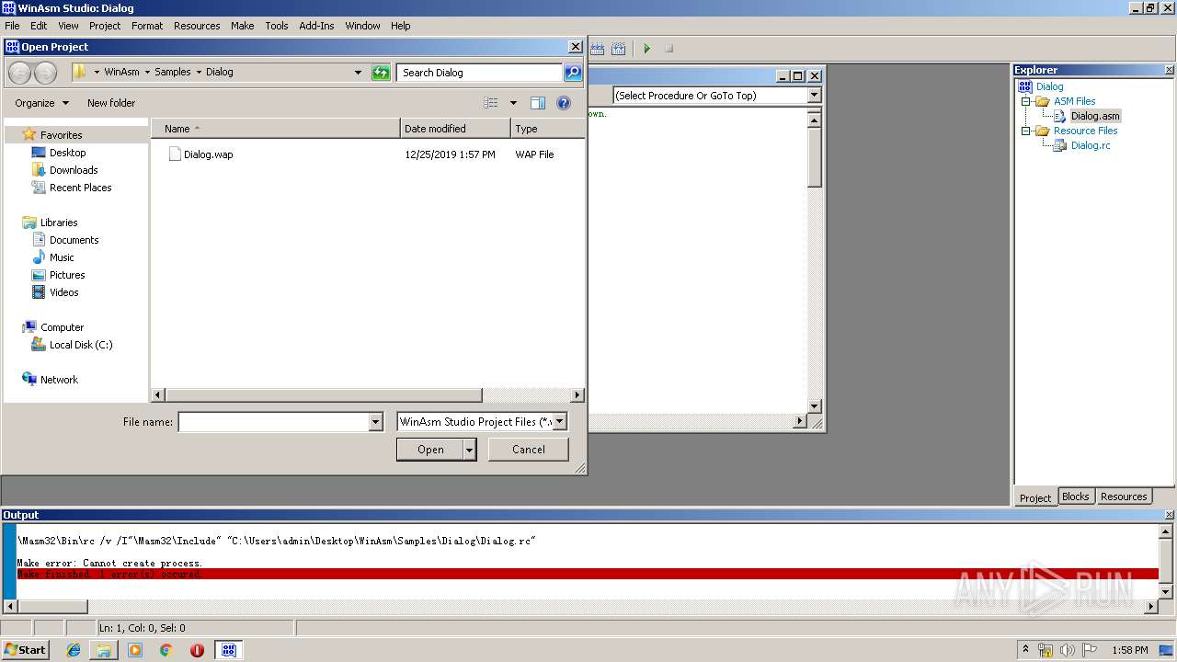Open the Tools menu

(x=277, y=26)
